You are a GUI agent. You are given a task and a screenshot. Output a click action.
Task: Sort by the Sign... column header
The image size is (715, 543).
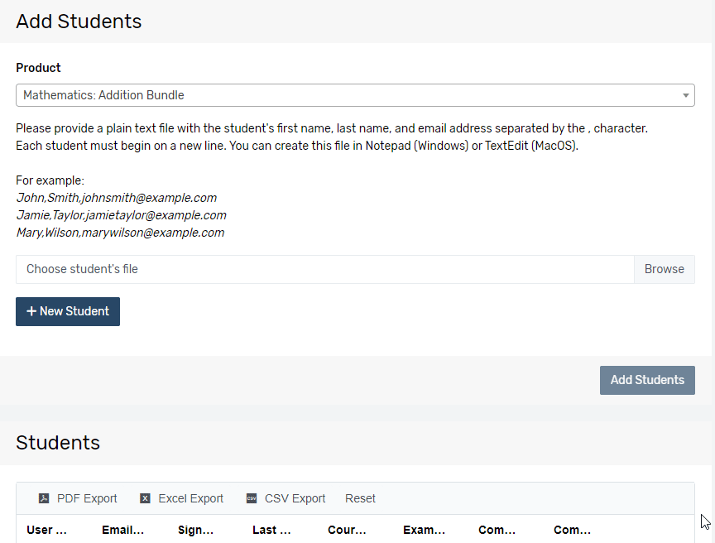point(195,530)
